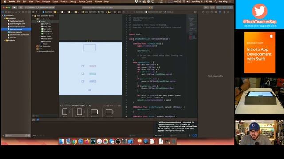
Task: Select middle switch on storyboard canvas
Action: pyautogui.click(x=83, y=74)
